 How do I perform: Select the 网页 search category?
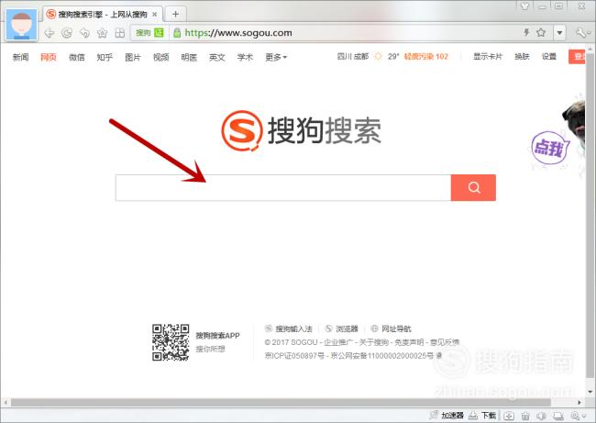pos(49,57)
